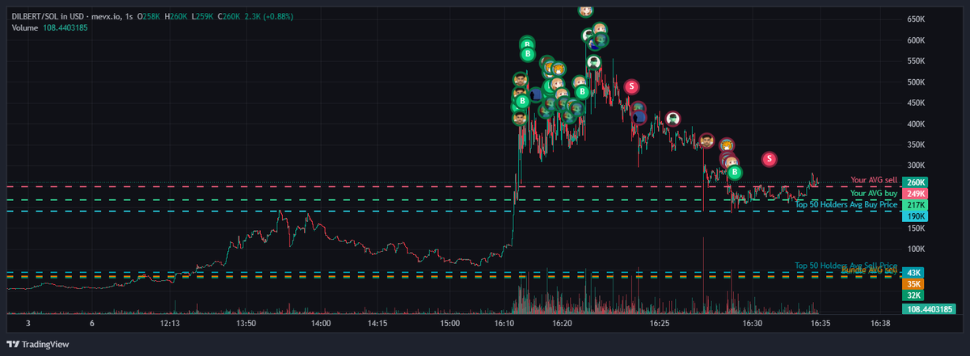The height and width of the screenshot is (356, 970).
Task: Click the red S sell marker near the price peak
Action: pyautogui.click(x=632, y=86)
